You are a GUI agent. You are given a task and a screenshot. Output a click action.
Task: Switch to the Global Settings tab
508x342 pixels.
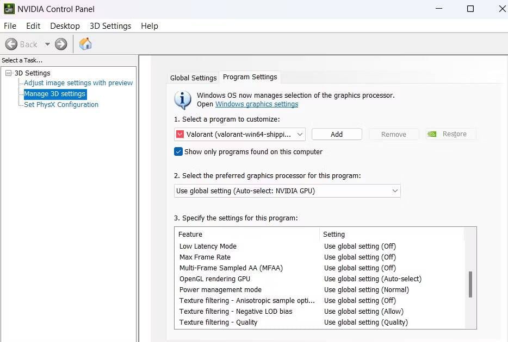193,78
